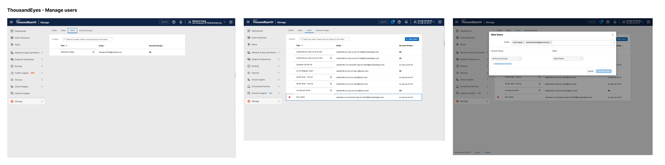Expand Internet Insights Trial chevron in 8 Users screen
The image size is (665, 165).
coord(279,93)
